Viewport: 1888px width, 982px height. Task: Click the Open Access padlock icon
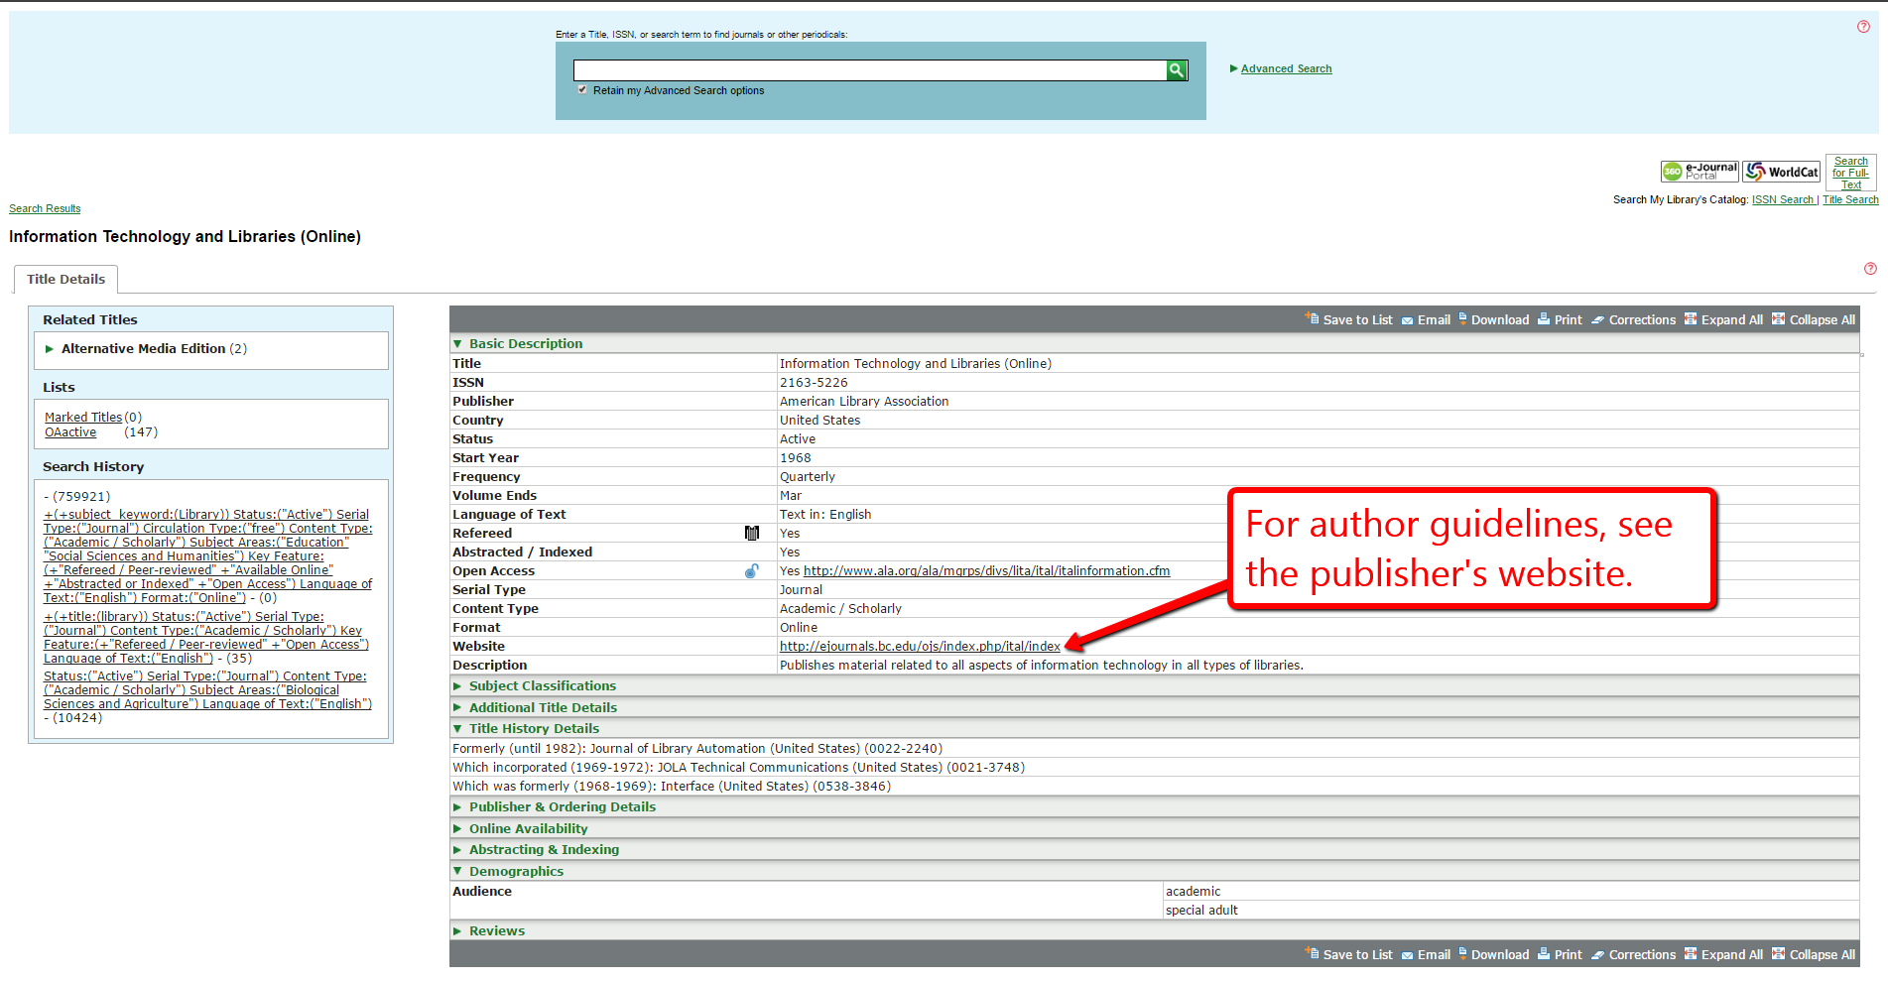[x=752, y=571]
